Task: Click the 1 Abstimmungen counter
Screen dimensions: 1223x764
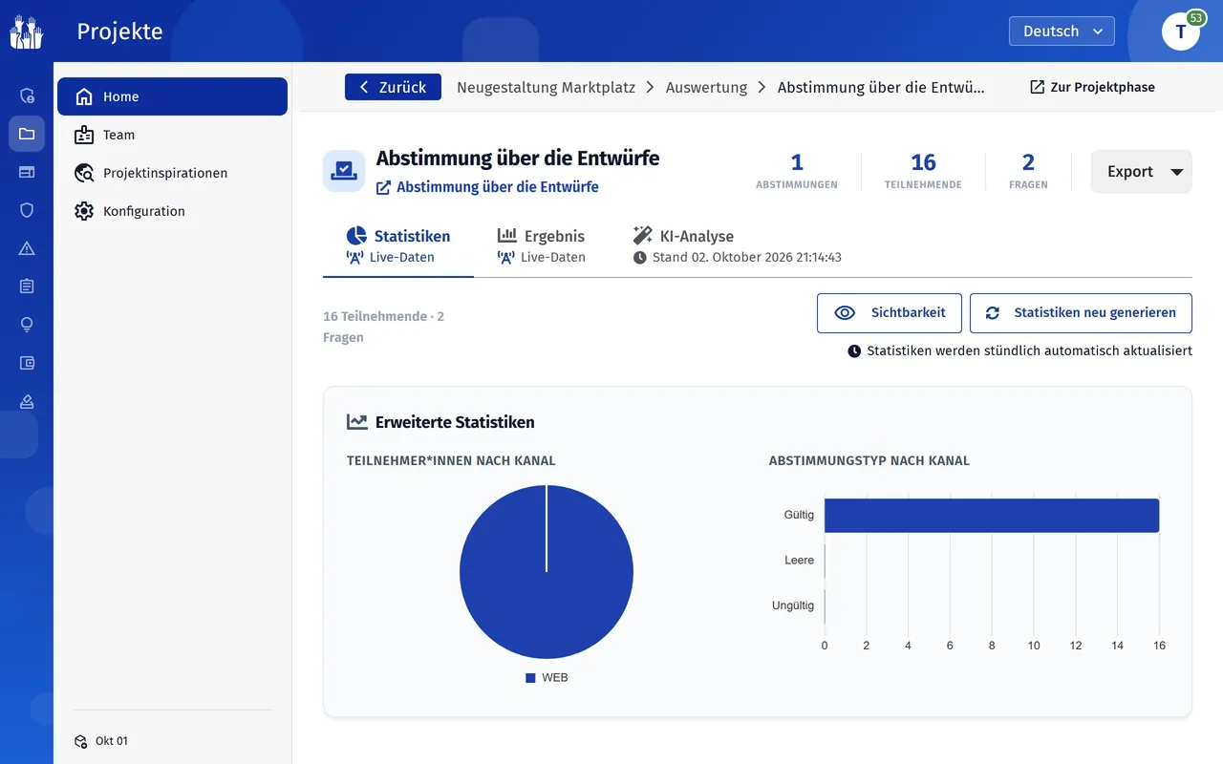Action: tap(797, 172)
